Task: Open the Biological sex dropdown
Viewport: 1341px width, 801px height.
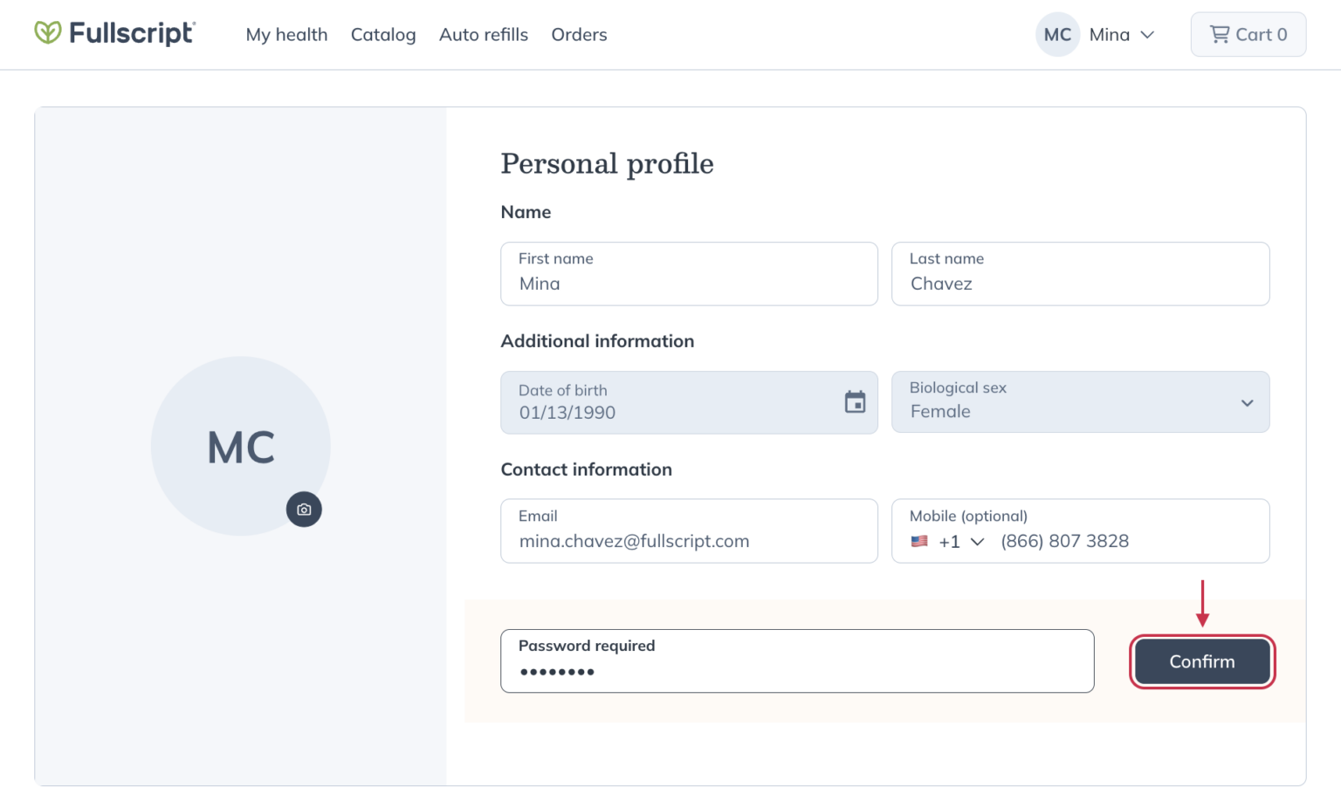Action: pos(1247,402)
